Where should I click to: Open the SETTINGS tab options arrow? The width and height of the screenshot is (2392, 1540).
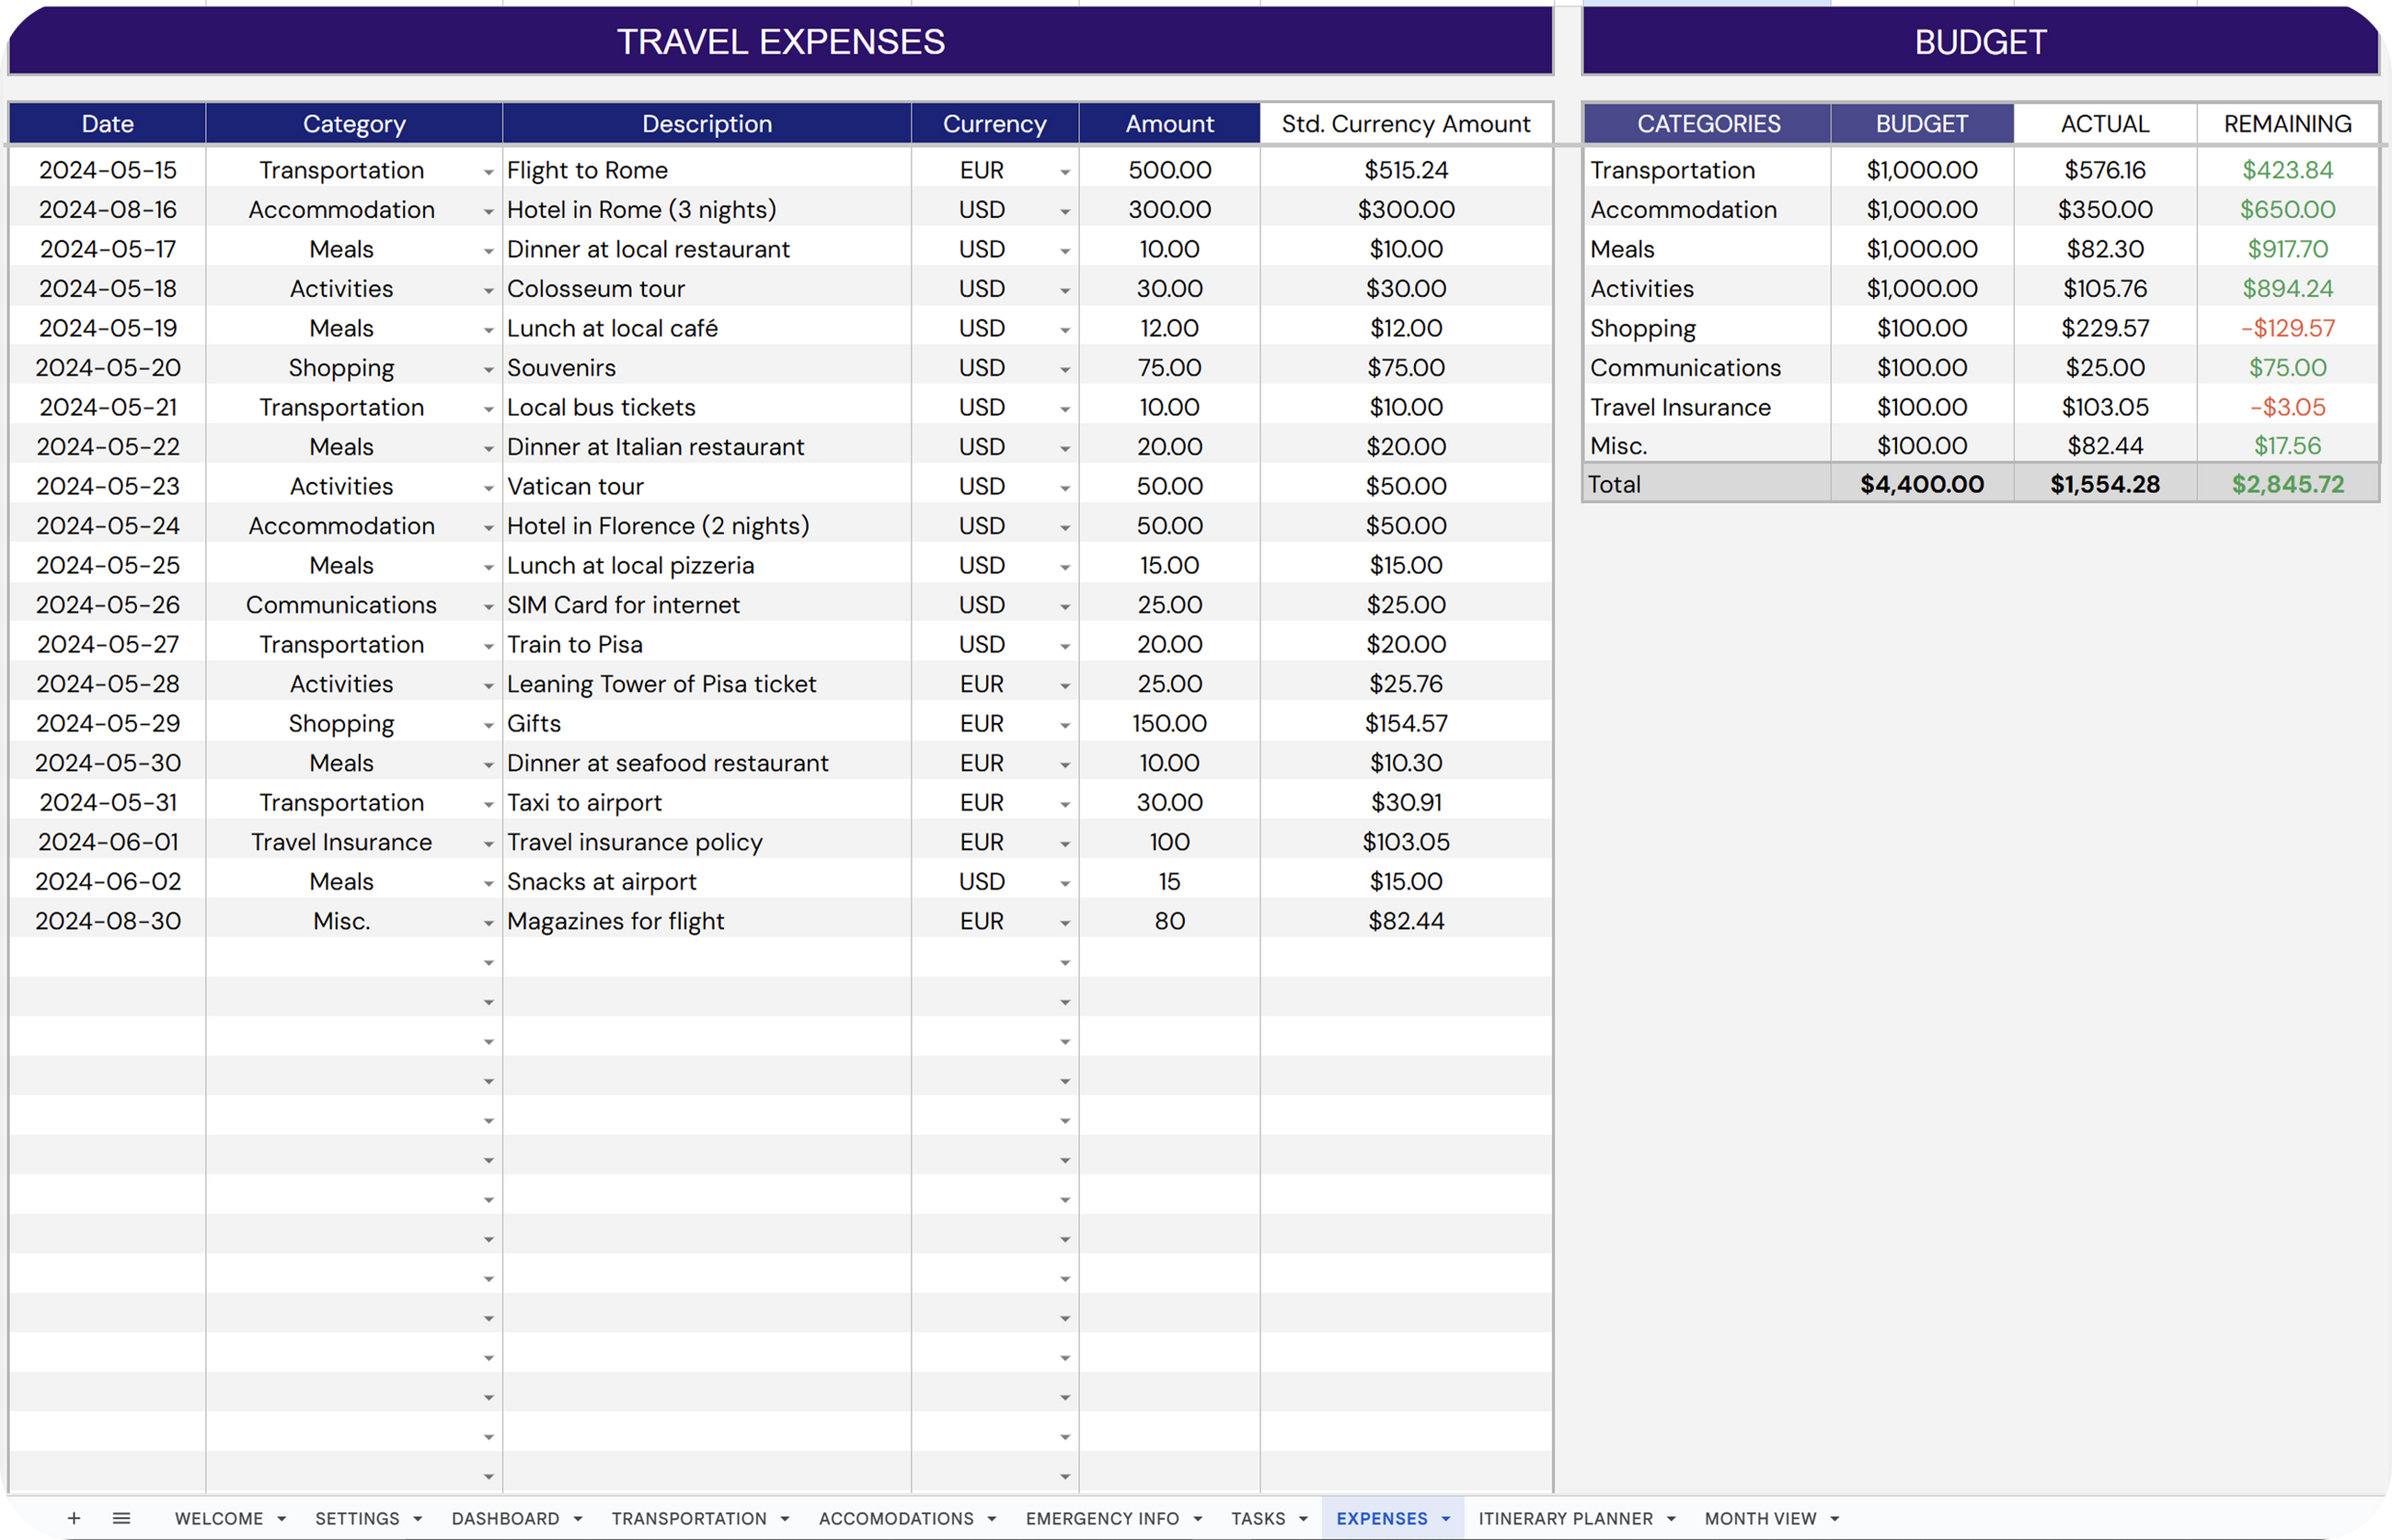pos(418,1519)
